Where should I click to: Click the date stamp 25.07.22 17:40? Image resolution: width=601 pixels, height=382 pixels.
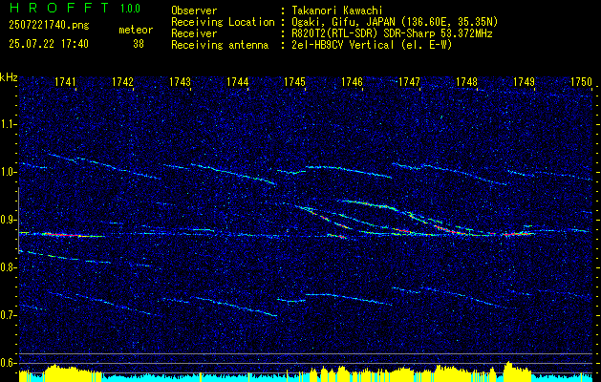coord(49,44)
